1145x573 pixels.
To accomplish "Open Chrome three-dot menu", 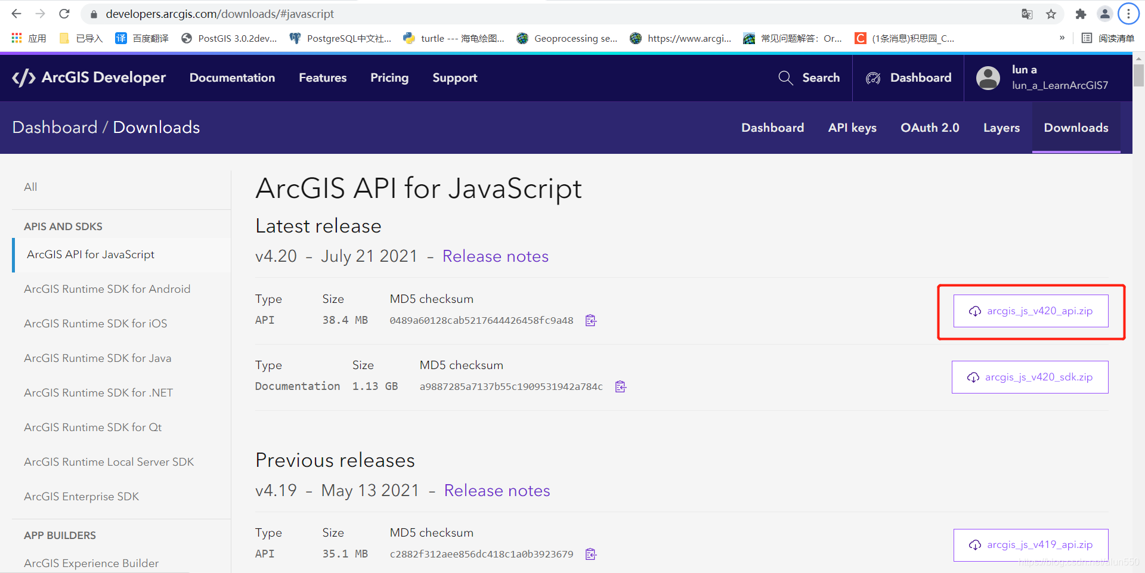I will click(x=1128, y=14).
